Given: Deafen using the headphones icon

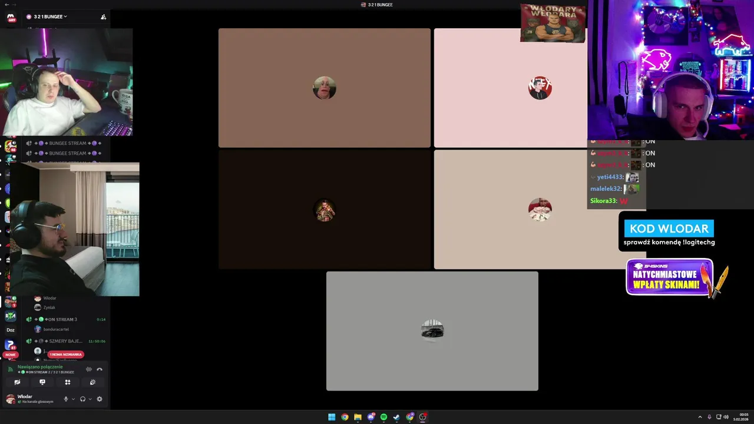Looking at the screenshot, I should pos(82,399).
